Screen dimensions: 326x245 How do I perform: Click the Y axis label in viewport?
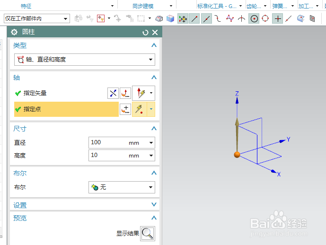coord(288,139)
